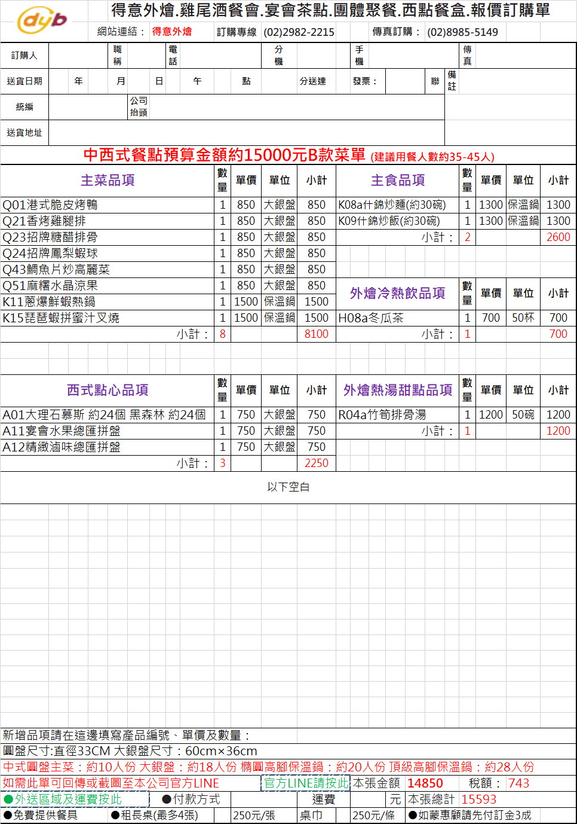Select the 主食品項 section header

[398, 180]
